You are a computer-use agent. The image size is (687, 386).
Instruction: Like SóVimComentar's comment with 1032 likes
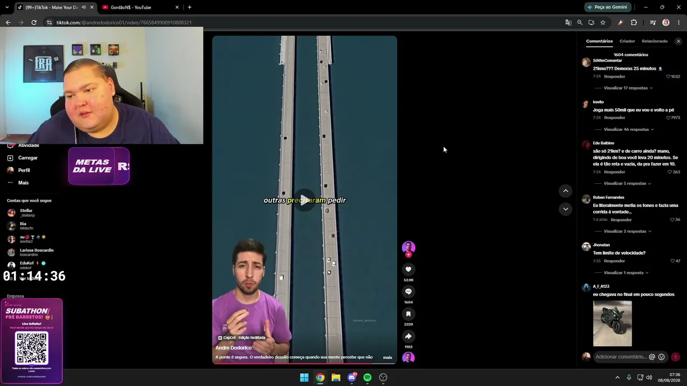click(x=668, y=77)
